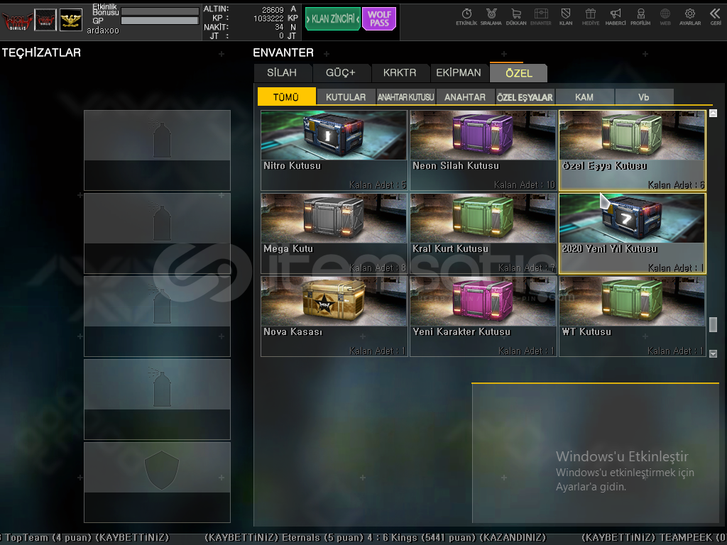This screenshot has height=545, width=727.
Task: Filter by KUTULAR
Action: click(x=346, y=97)
